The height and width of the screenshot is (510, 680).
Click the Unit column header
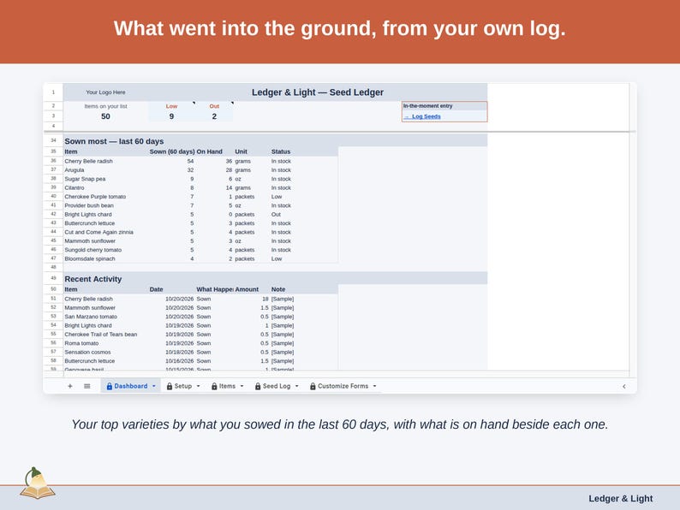(x=242, y=151)
